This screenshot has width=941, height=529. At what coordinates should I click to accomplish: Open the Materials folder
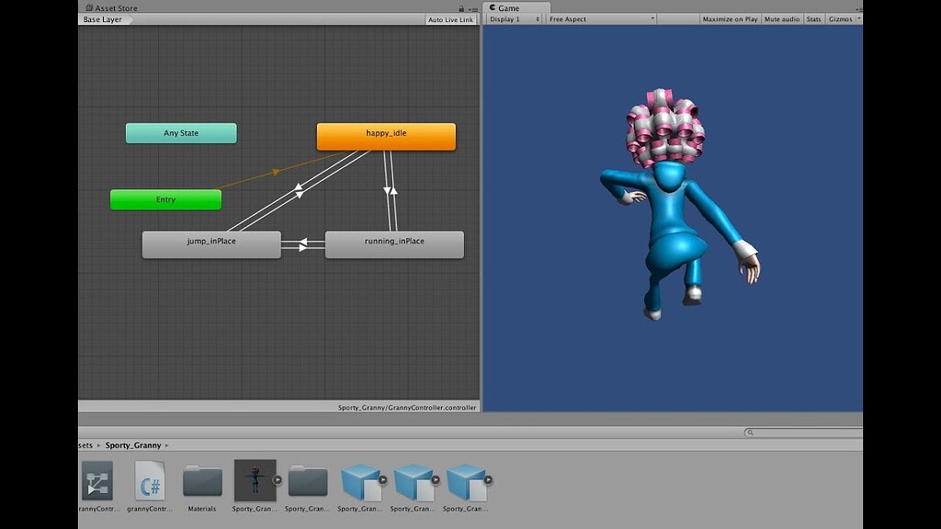[x=202, y=479]
